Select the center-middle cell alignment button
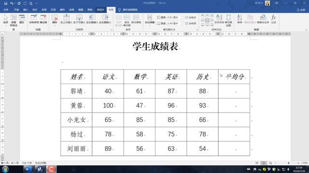Screen dimensions: 309x173 coord(207,20)
